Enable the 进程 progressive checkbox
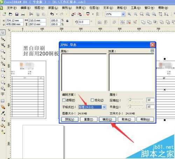 click(64, 100)
